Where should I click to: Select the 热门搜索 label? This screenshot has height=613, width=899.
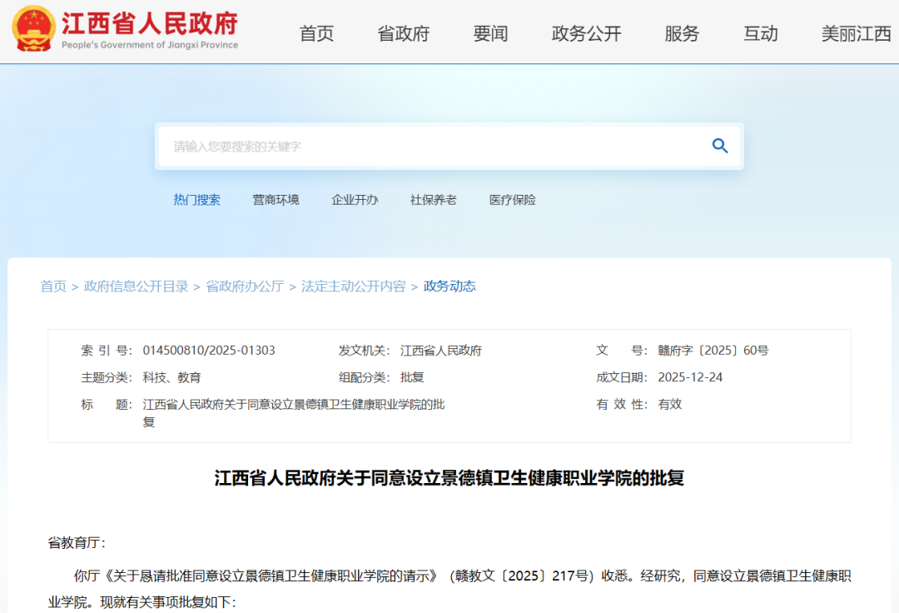tap(197, 199)
